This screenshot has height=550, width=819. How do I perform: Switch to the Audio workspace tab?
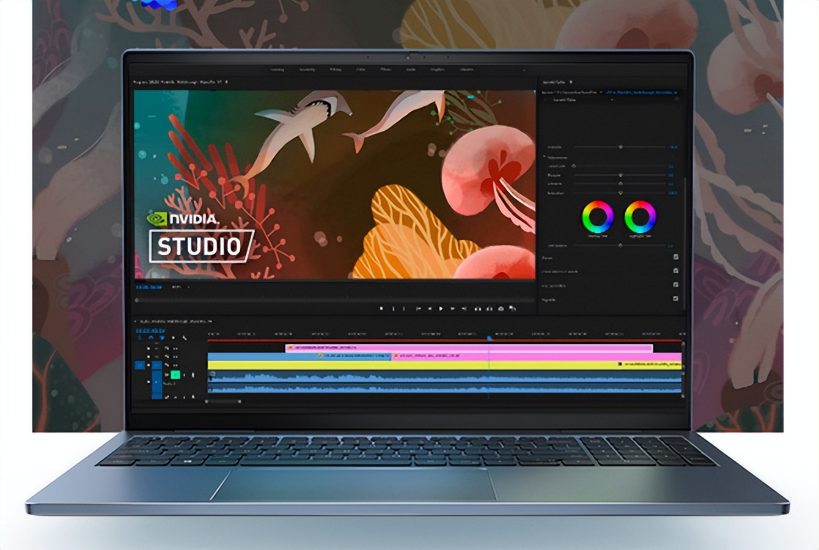click(411, 70)
